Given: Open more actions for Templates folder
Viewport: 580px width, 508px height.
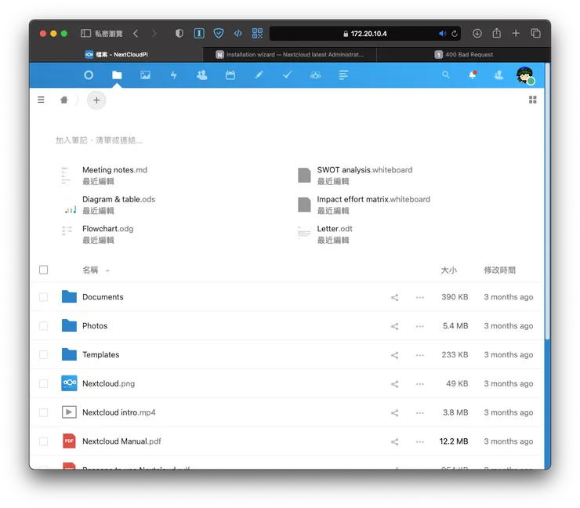Looking at the screenshot, I should coord(420,355).
